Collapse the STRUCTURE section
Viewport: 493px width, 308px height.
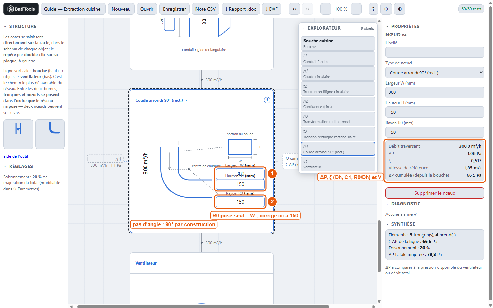(x=5, y=26)
